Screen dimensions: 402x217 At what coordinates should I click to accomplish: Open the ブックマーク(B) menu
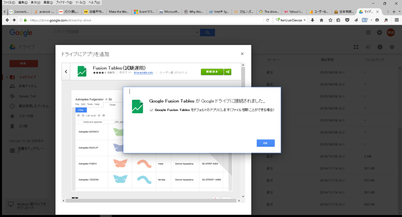[x=64, y=2]
